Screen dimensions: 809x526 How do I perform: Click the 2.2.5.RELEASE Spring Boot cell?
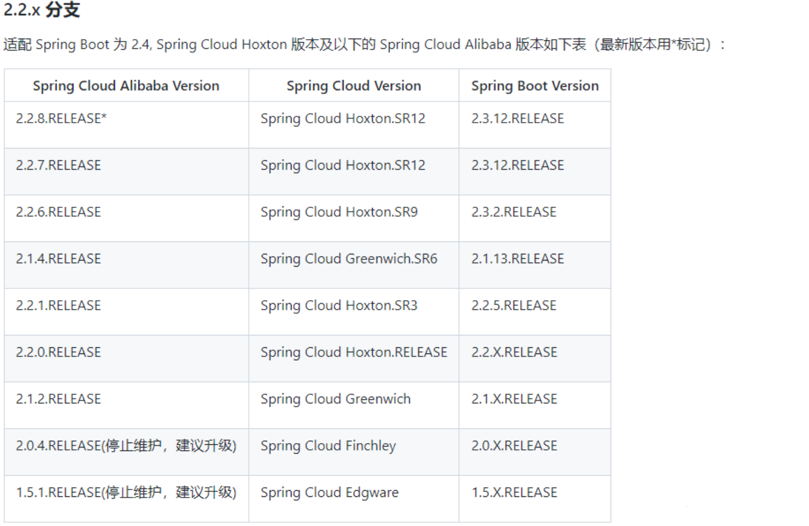514,306
